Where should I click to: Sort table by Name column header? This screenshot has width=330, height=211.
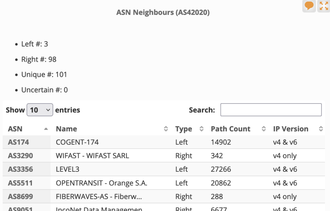point(66,129)
